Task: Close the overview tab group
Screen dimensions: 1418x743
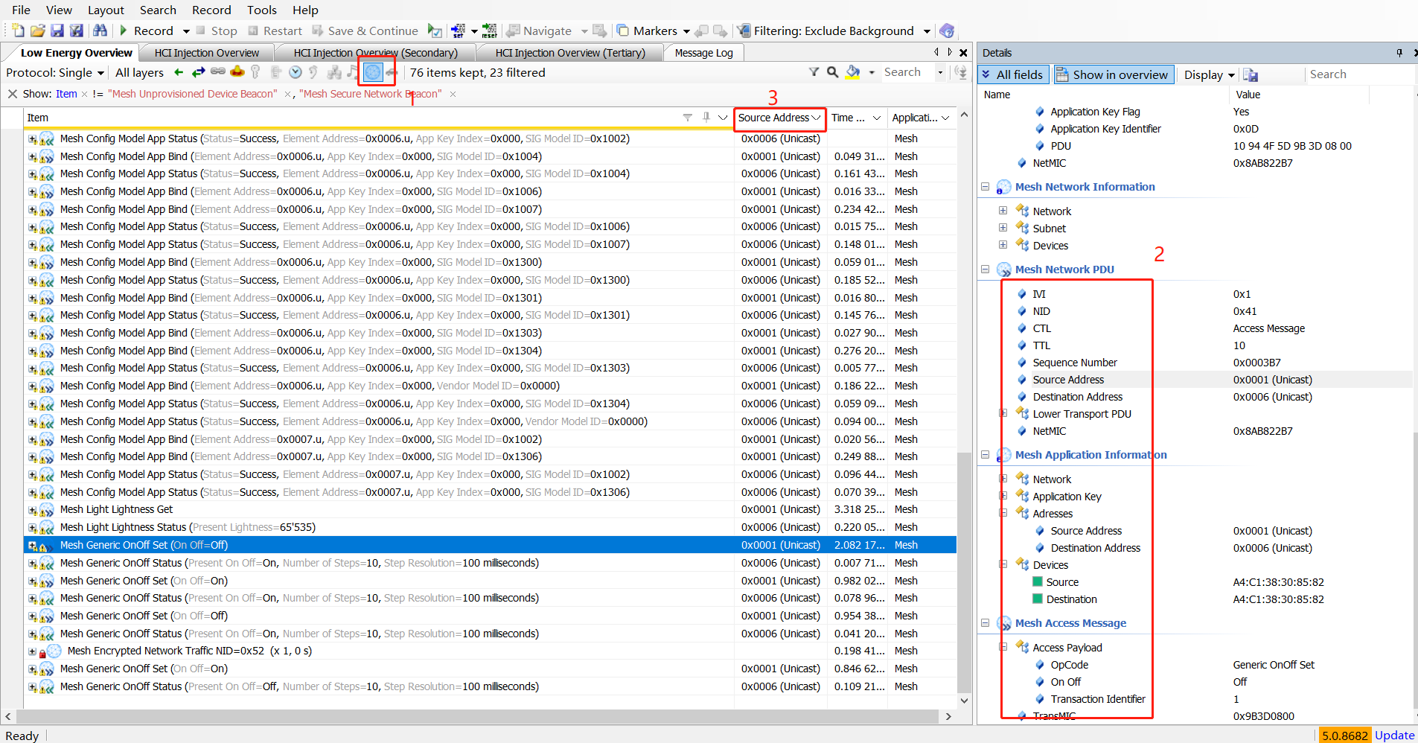Action: tap(963, 53)
